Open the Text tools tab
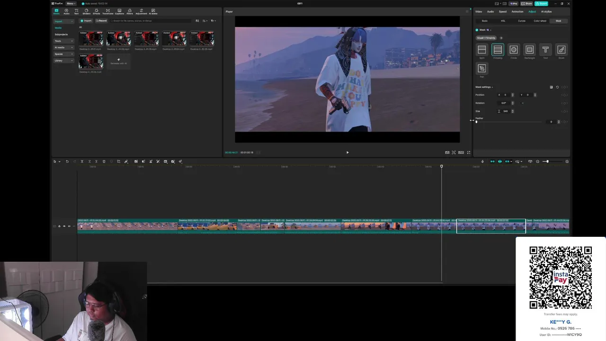Screen dimensions: 606x341 click(x=76, y=11)
